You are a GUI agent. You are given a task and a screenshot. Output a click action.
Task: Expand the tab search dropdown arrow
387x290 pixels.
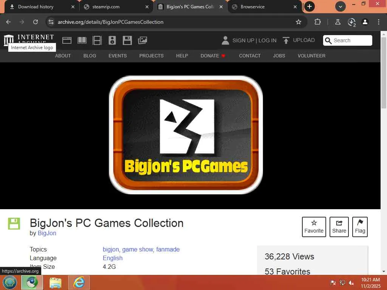click(x=341, y=7)
